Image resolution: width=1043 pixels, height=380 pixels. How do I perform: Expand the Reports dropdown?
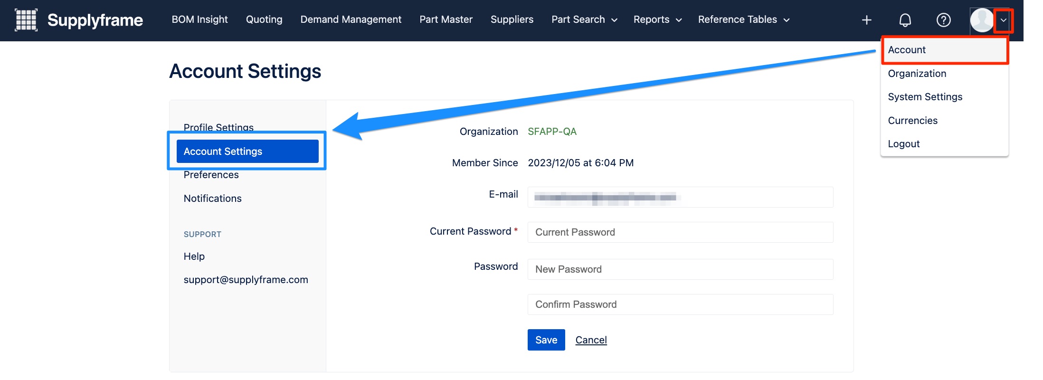pyautogui.click(x=657, y=19)
